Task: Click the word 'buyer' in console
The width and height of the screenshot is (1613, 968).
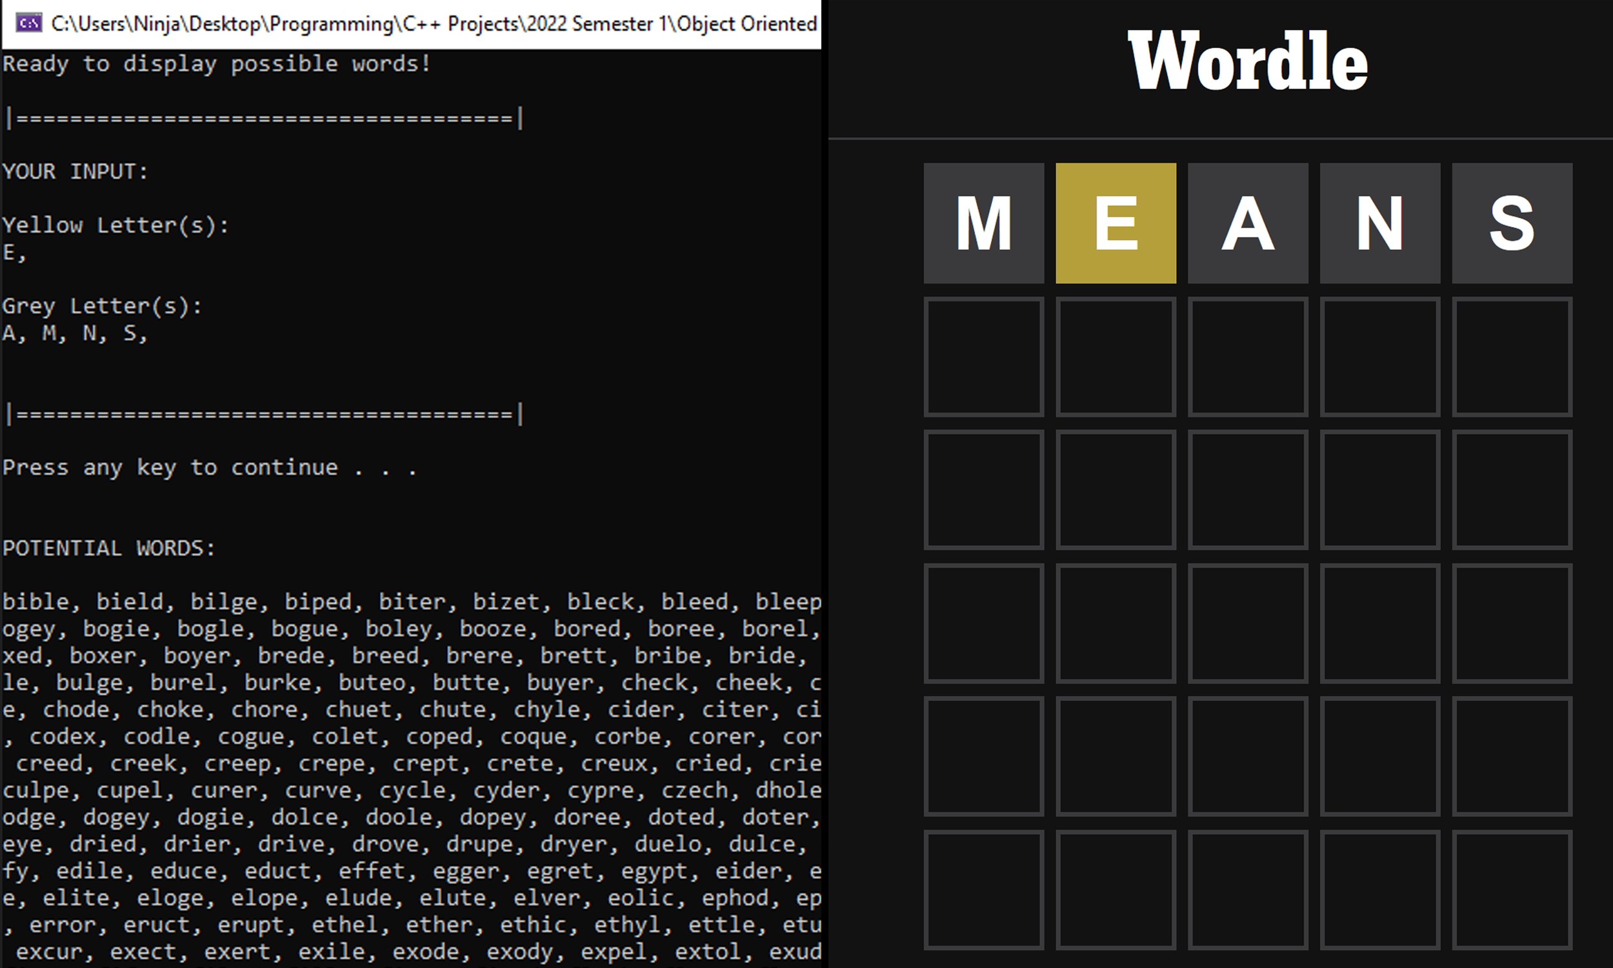Action: (x=560, y=683)
